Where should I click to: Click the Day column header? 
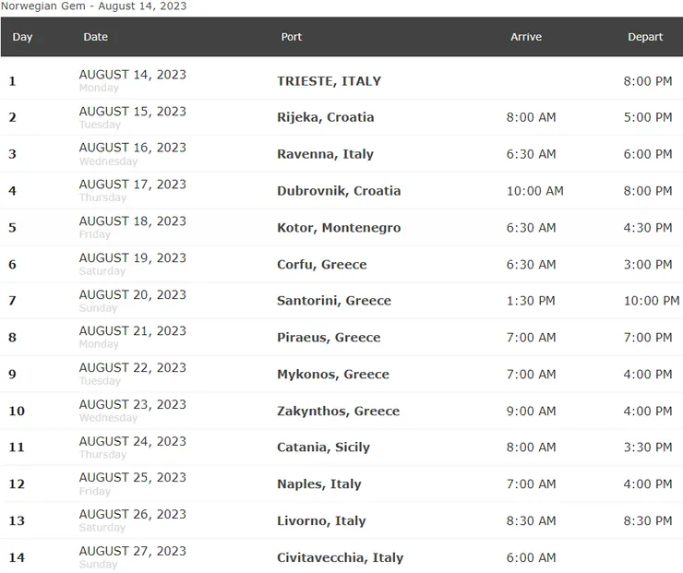click(22, 37)
